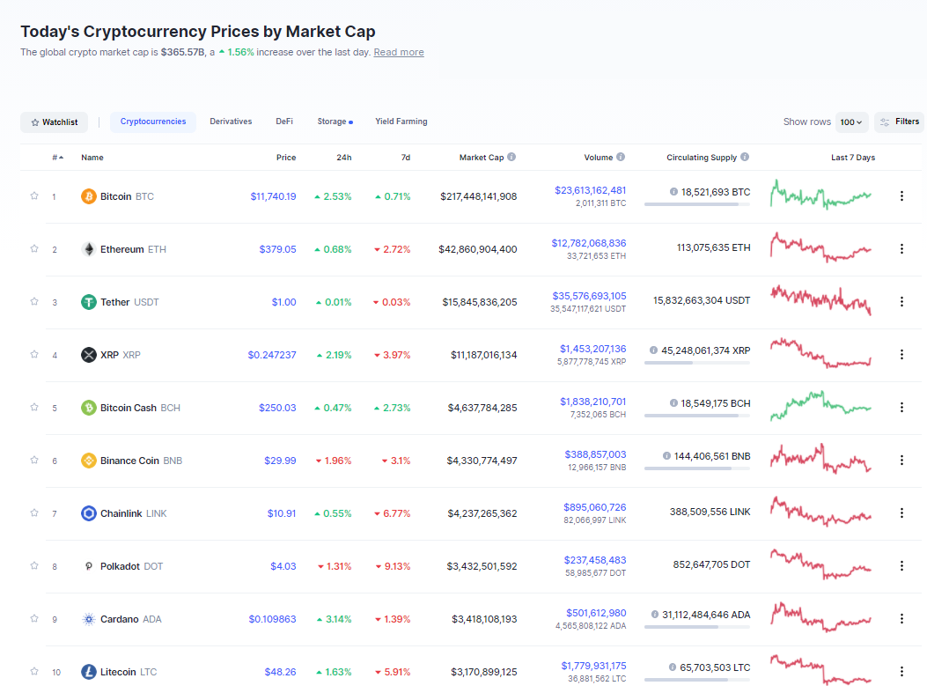Click the info icon beside XRP's circulating supply
Screen dimensions: 927x693
(653, 350)
